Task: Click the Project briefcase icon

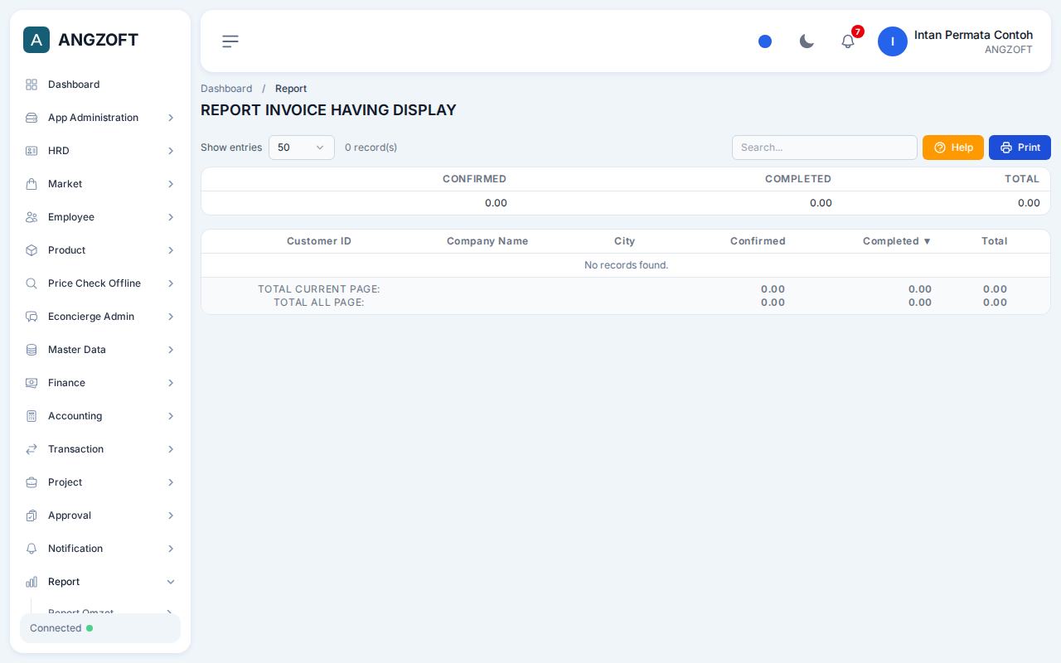Action: tap(31, 482)
